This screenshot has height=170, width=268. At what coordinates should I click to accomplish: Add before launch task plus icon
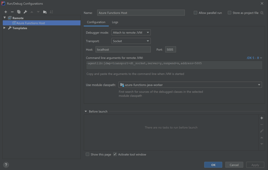[262, 118]
